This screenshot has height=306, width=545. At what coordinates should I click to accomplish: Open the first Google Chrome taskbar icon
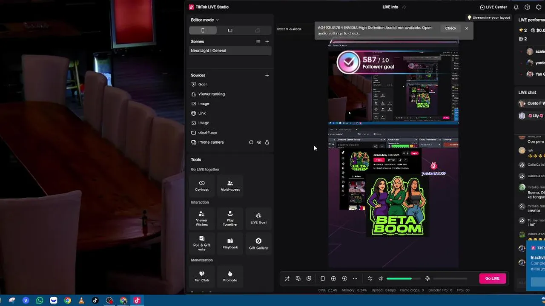67,300
